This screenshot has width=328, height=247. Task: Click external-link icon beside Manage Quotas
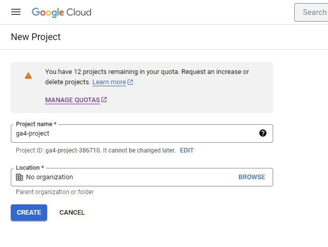[104, 100]
